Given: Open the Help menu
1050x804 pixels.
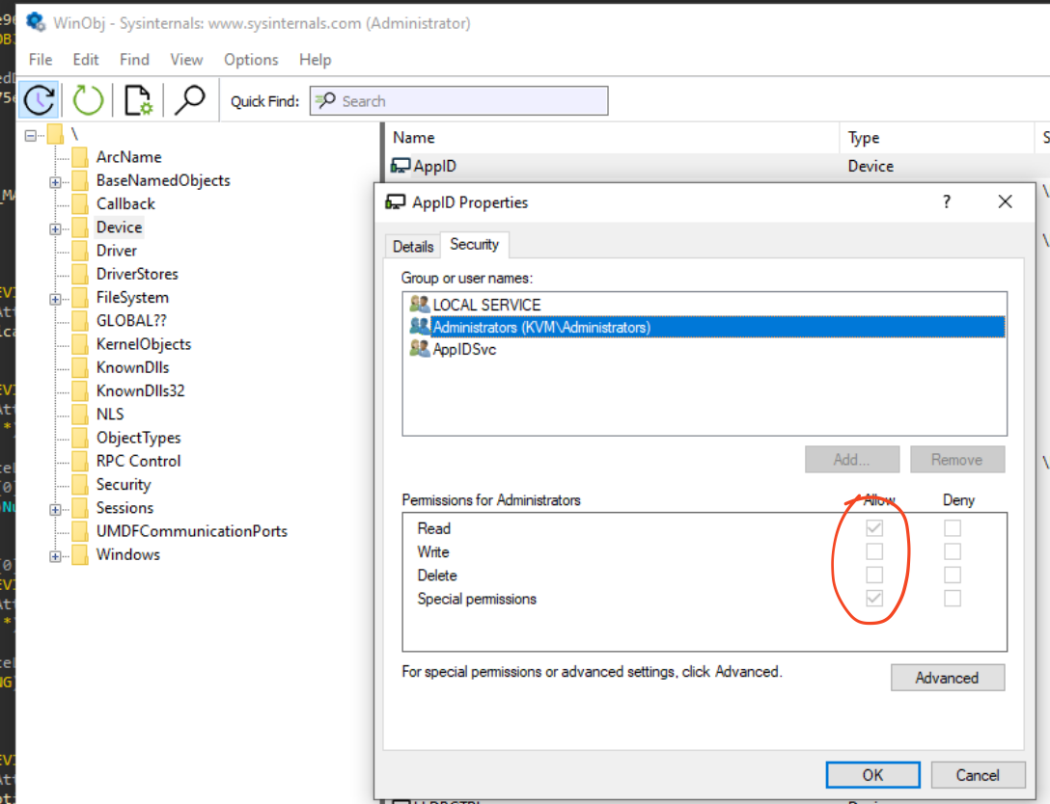Looking at the screenshot, I should 315,60.
